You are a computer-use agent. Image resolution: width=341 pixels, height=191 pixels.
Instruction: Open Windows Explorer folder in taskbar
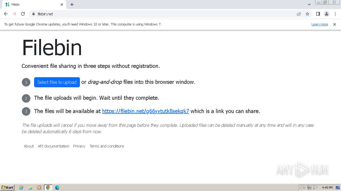pos(30,188)
